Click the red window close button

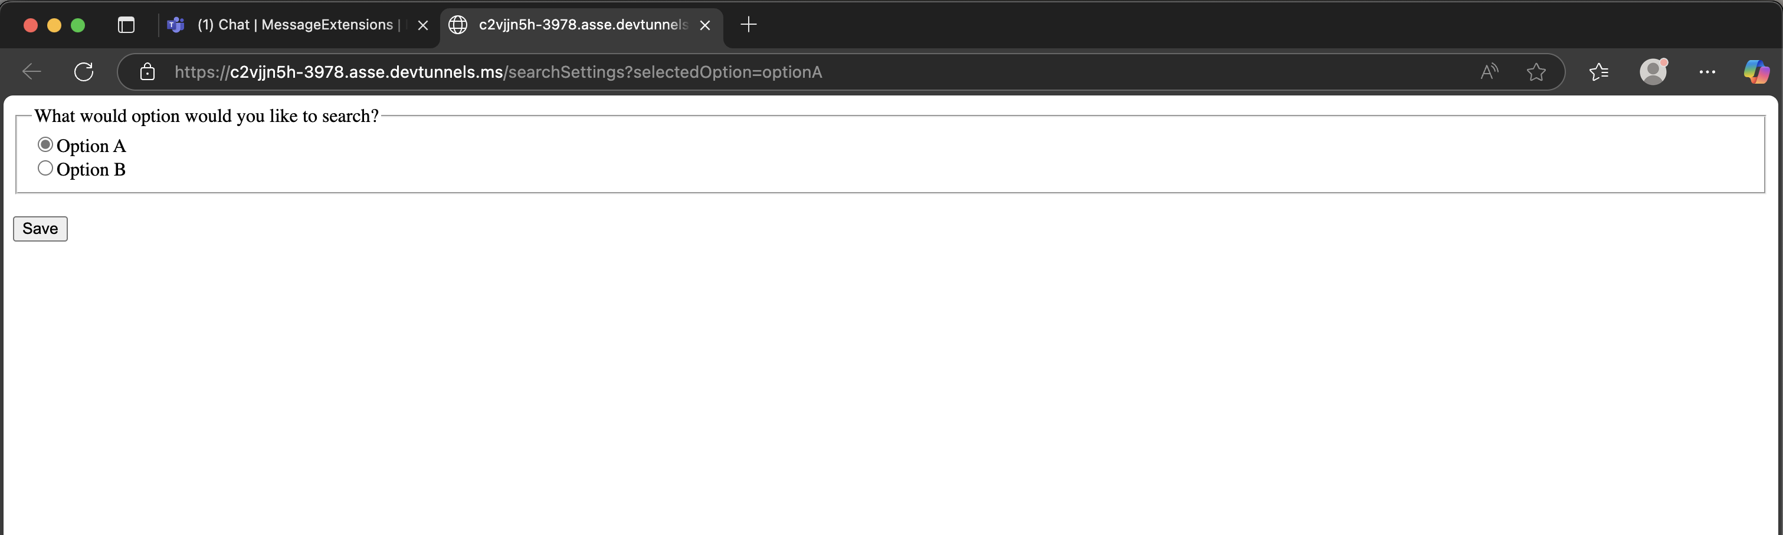pos(31,25)
